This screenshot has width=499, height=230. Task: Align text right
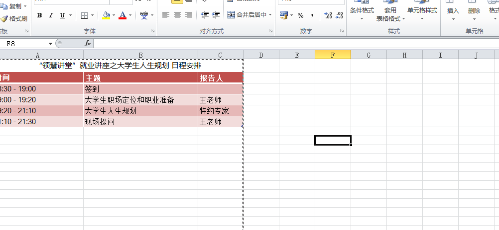tap(189, 14)
